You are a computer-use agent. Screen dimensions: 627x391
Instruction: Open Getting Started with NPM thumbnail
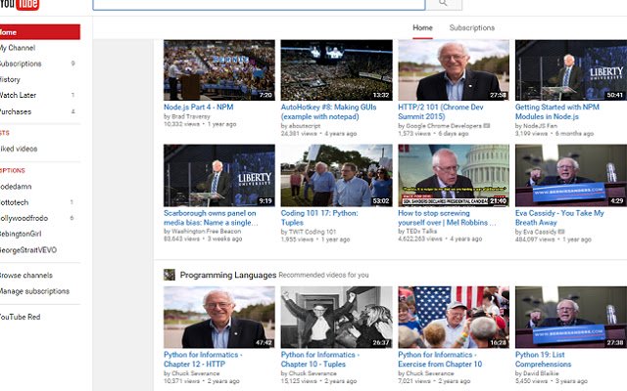pyautogui.click(x=571, y=69)
